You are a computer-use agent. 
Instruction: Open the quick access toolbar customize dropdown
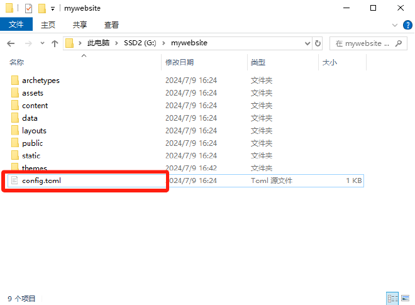53,9
